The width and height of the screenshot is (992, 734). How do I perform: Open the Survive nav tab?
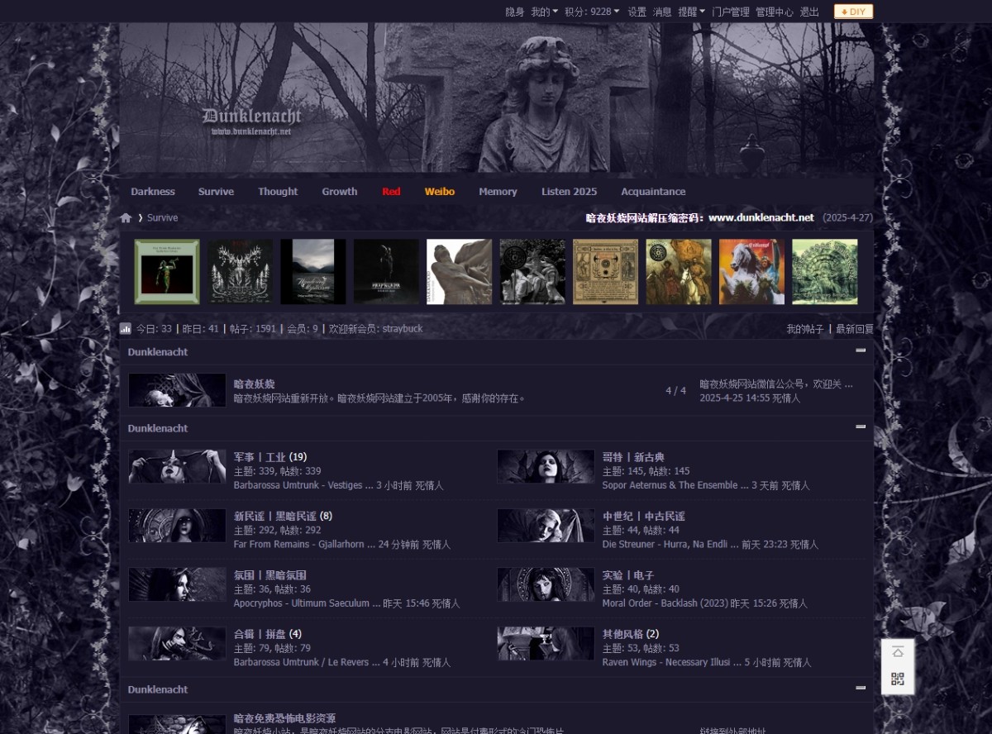[216, 192]
